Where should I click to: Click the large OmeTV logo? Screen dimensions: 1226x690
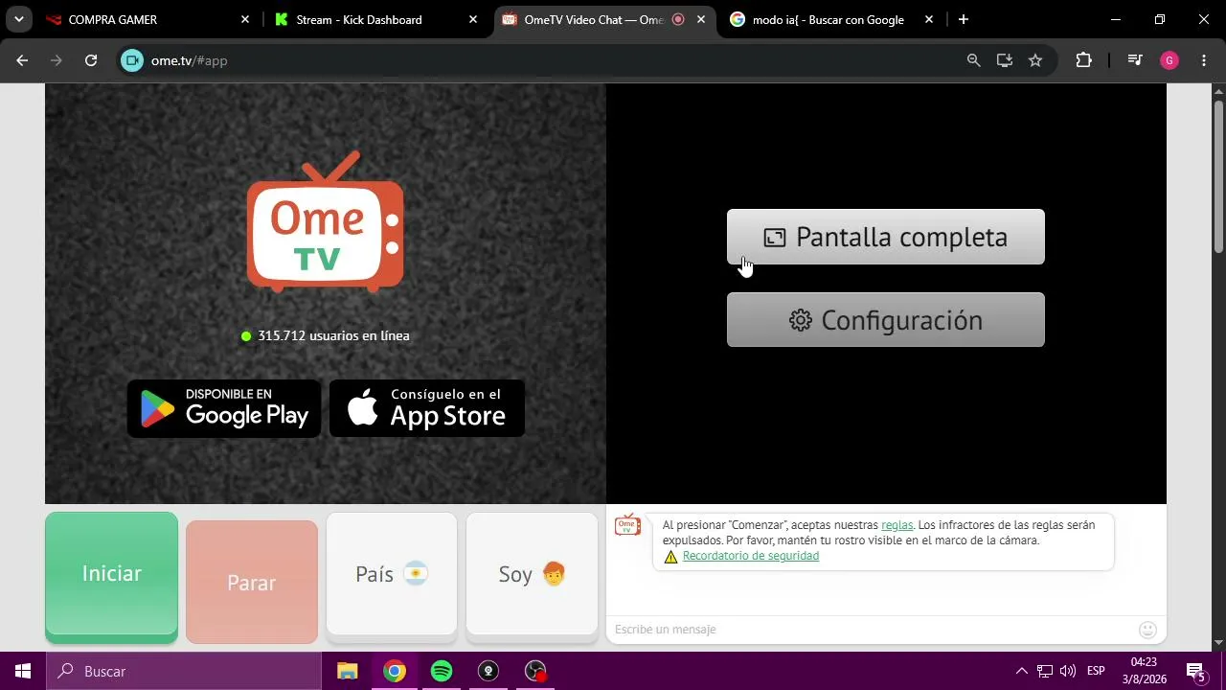click(x=326, y=222)
